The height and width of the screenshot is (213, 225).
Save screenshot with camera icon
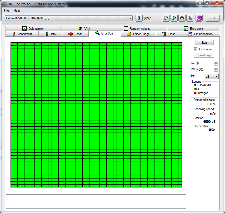(x=182, y=18)
